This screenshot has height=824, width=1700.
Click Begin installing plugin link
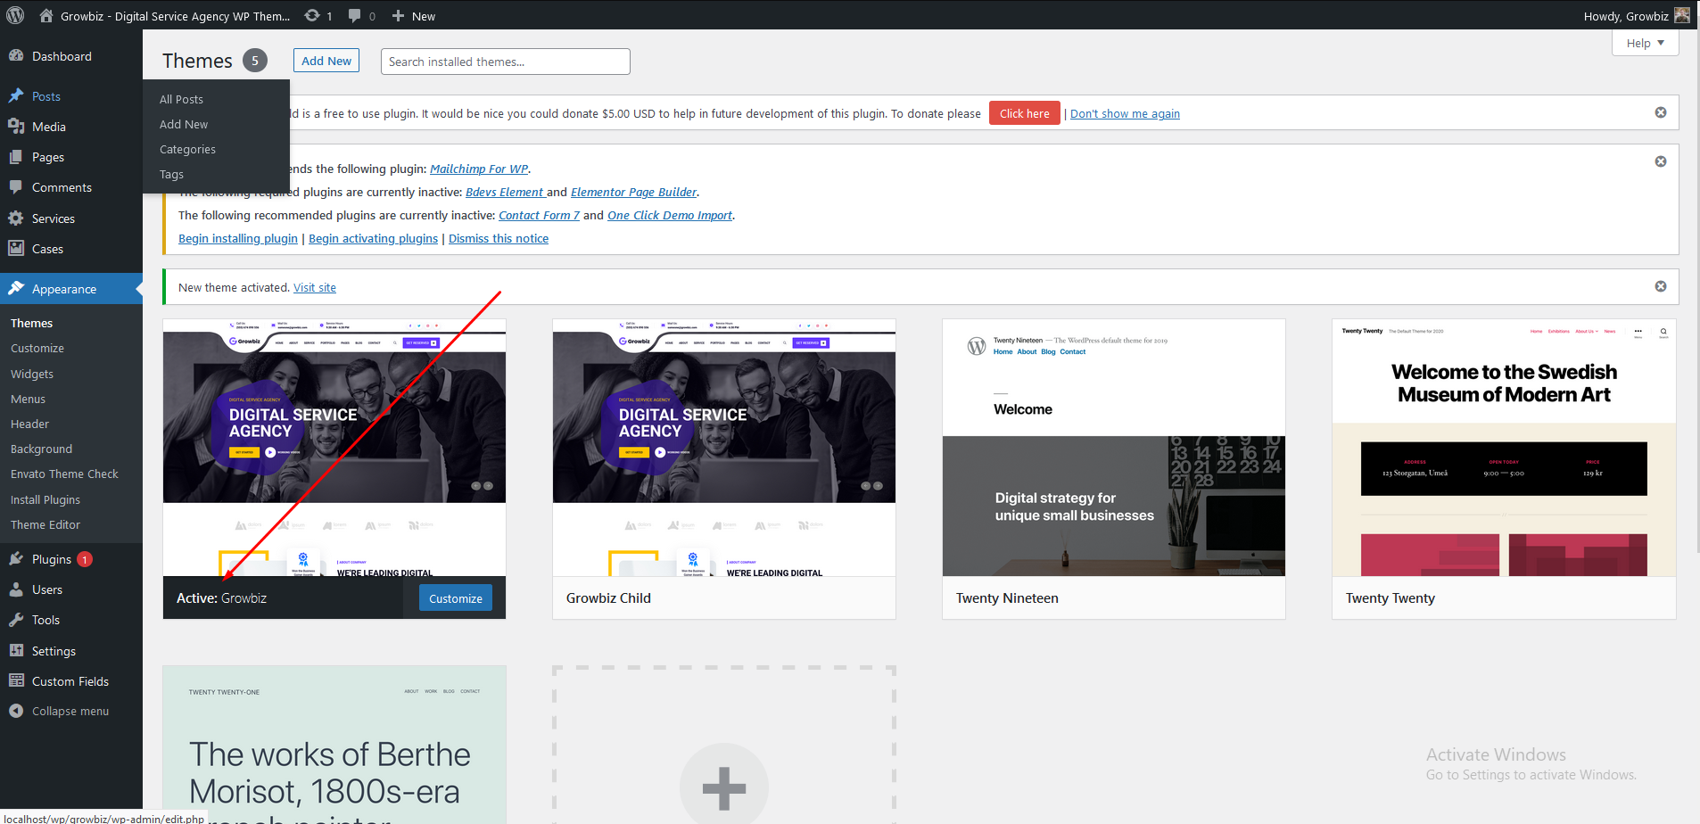[238, 238]
